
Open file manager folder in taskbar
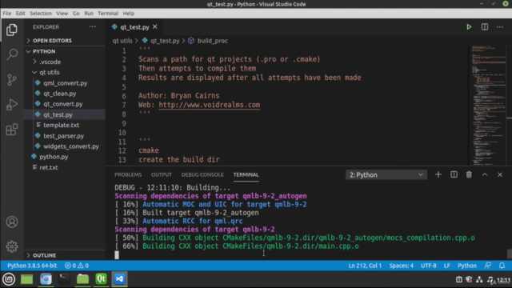click(82, 279)
